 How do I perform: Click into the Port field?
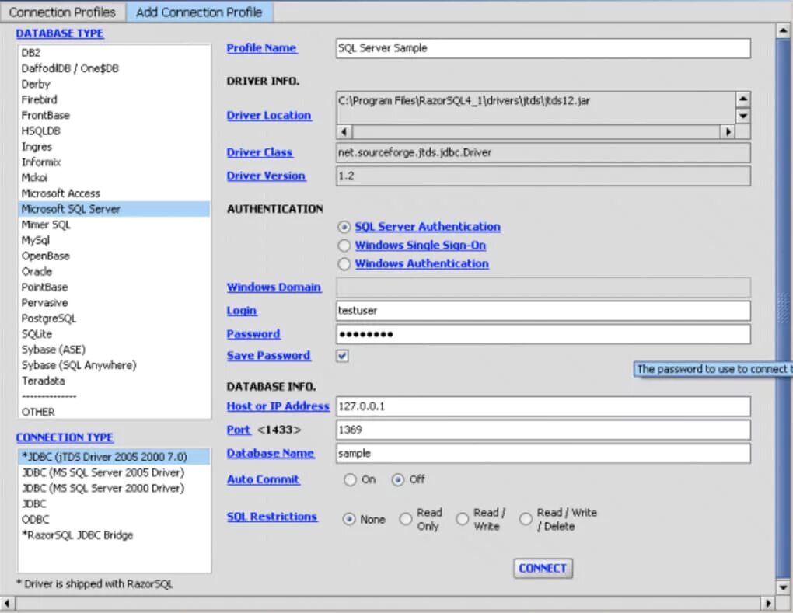point(543,430)
